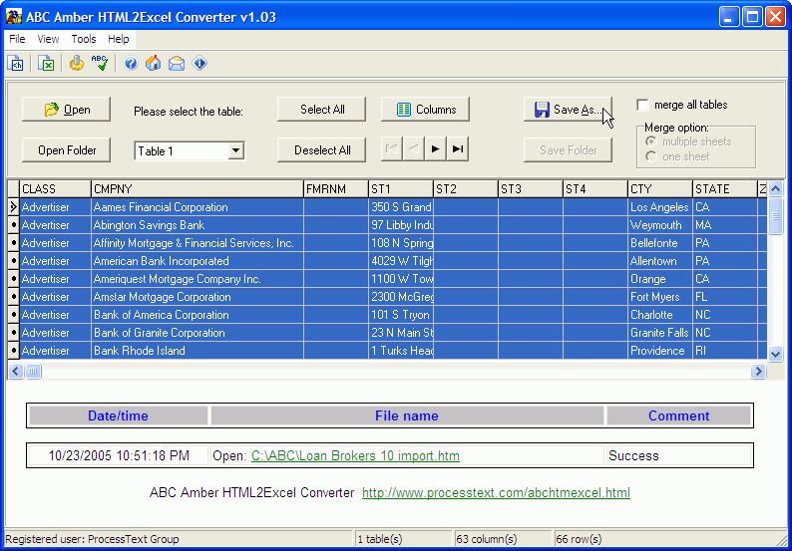792x551 pixels.
Task: Select Abington Savings Bank cell
Action: pyautogui.click(x=198, y=225)
